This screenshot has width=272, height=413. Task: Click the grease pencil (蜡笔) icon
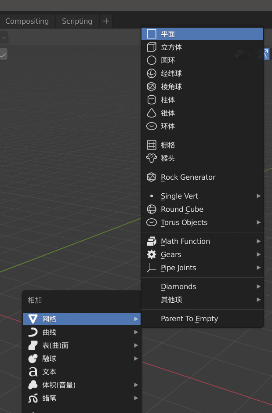[33, 398]
